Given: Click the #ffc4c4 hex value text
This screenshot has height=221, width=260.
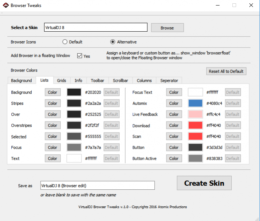Looking at the screenshot, I should coord(213,114).
